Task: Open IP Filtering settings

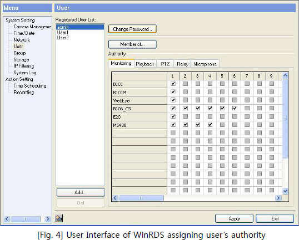Action: (24, 66)
